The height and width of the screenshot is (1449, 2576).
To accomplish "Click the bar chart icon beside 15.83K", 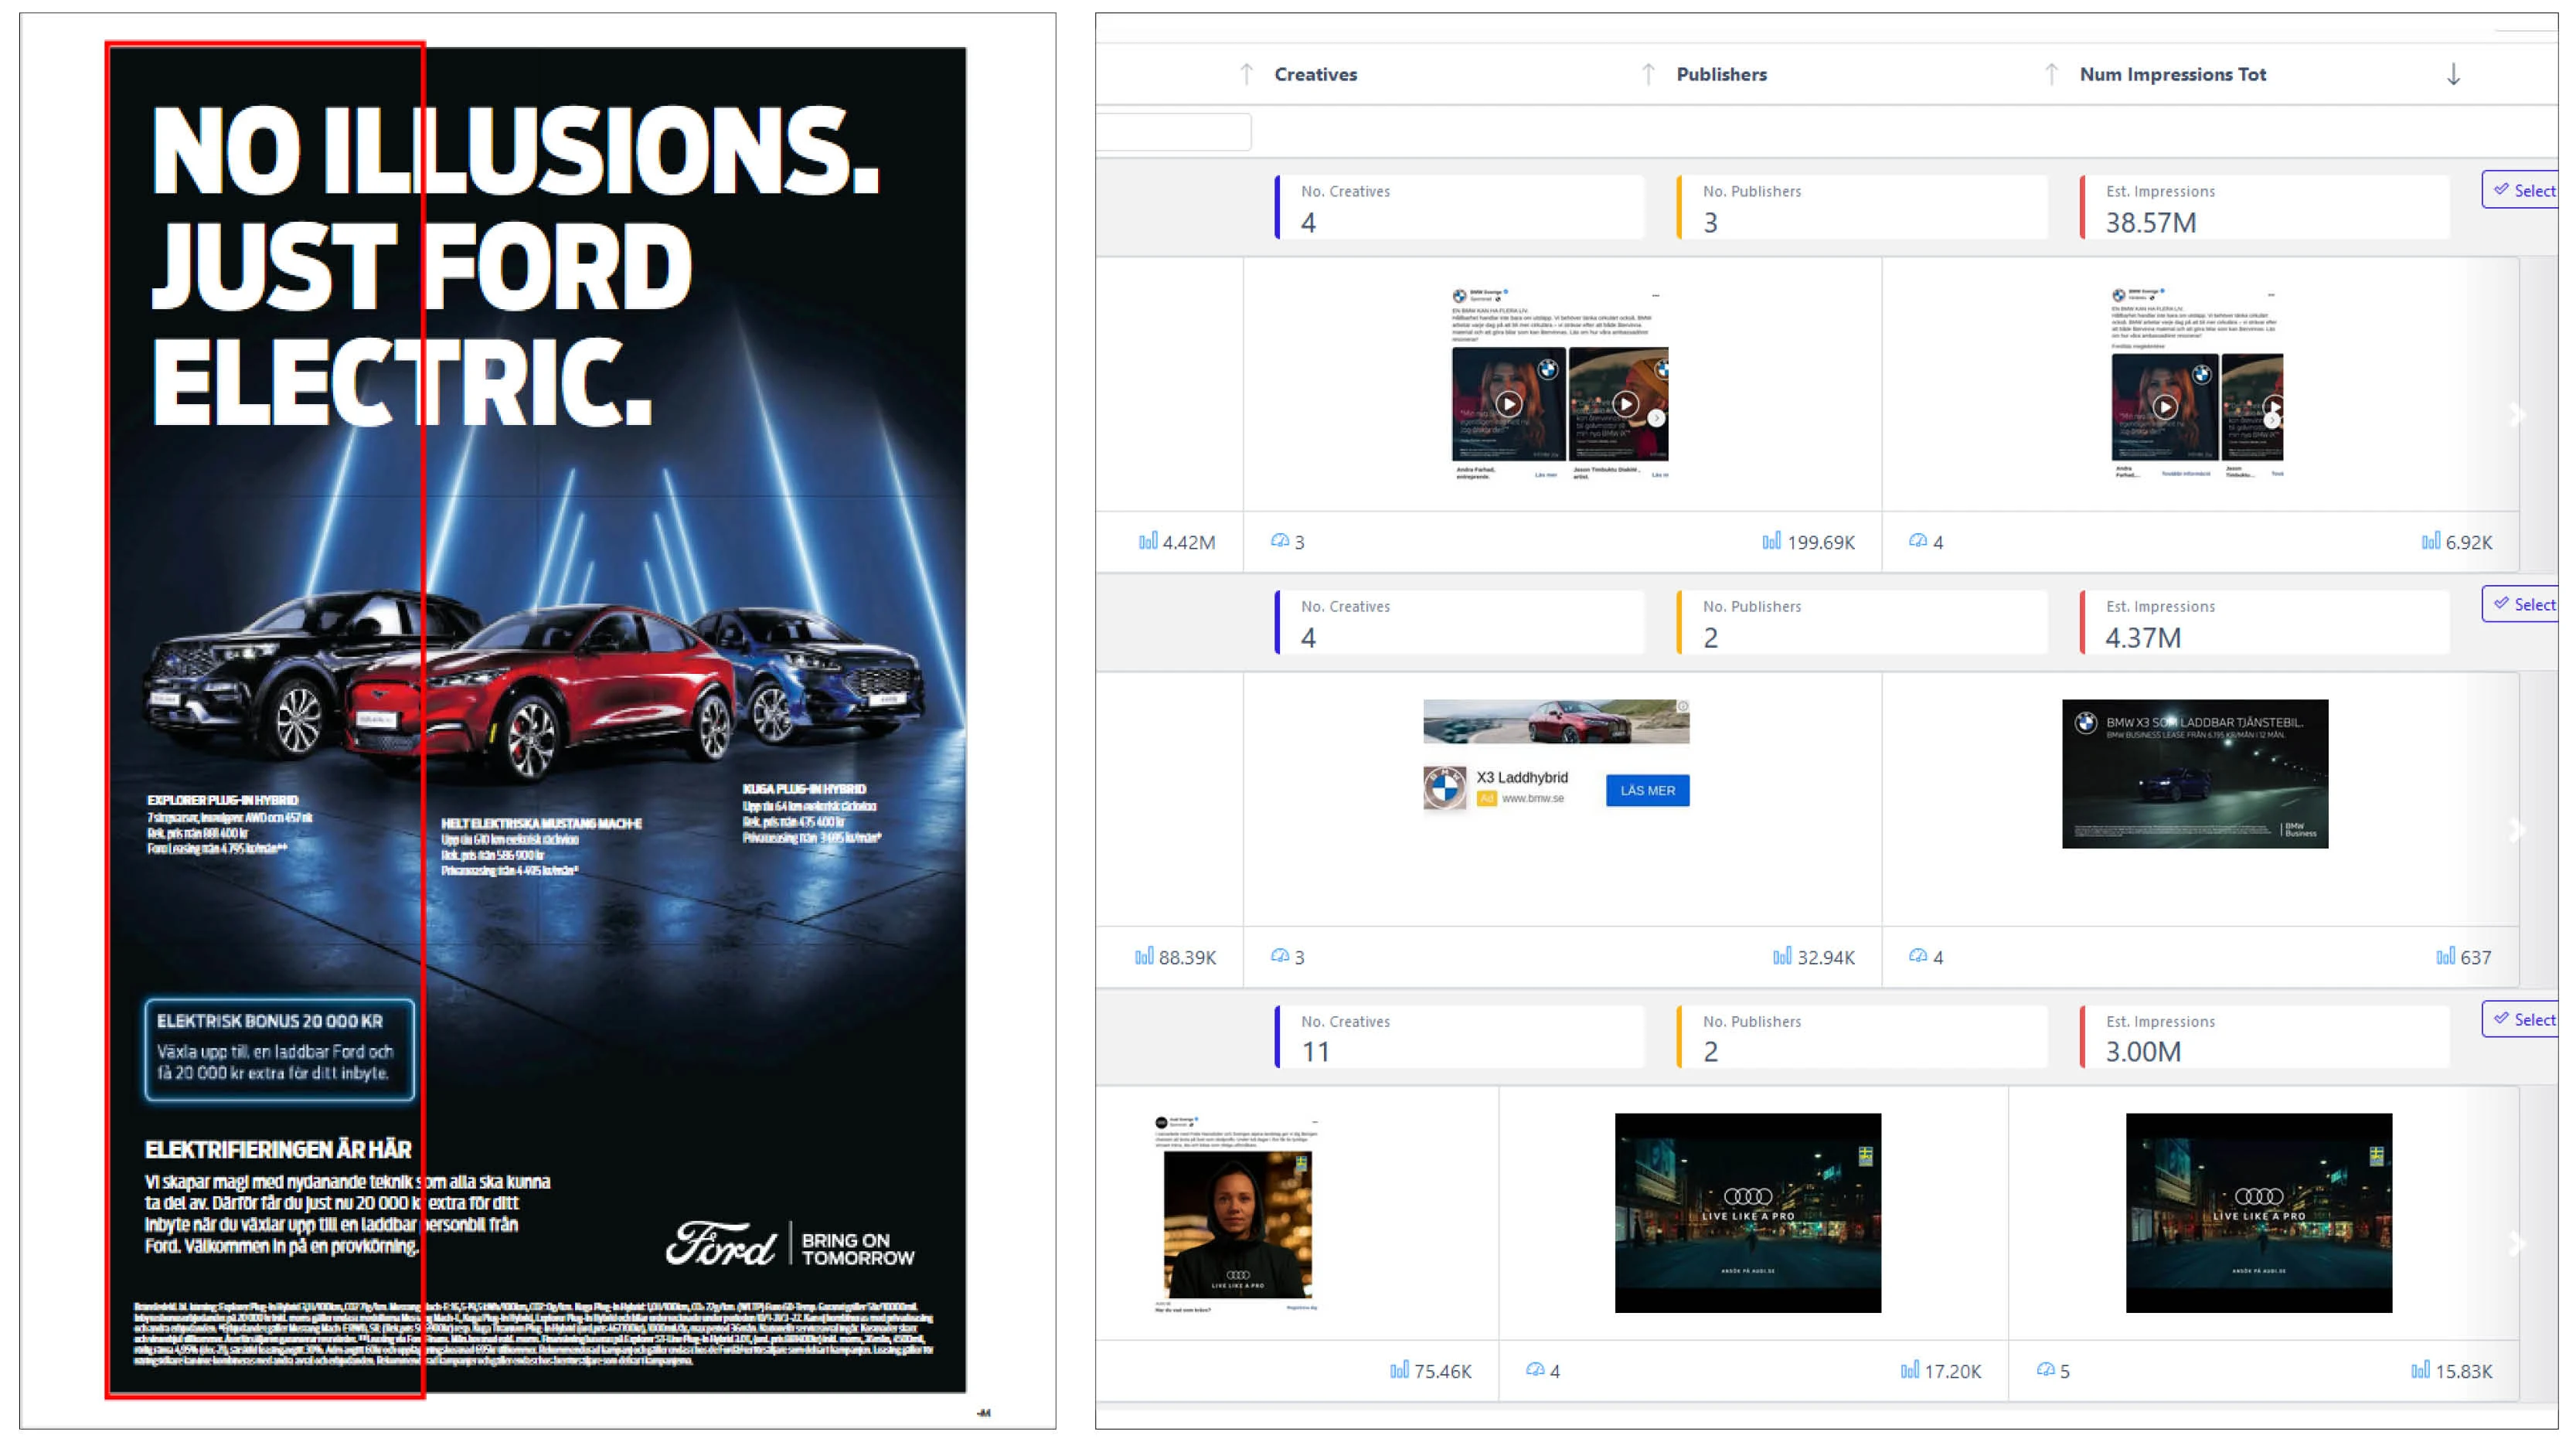I will [x=2420, y=1370].
